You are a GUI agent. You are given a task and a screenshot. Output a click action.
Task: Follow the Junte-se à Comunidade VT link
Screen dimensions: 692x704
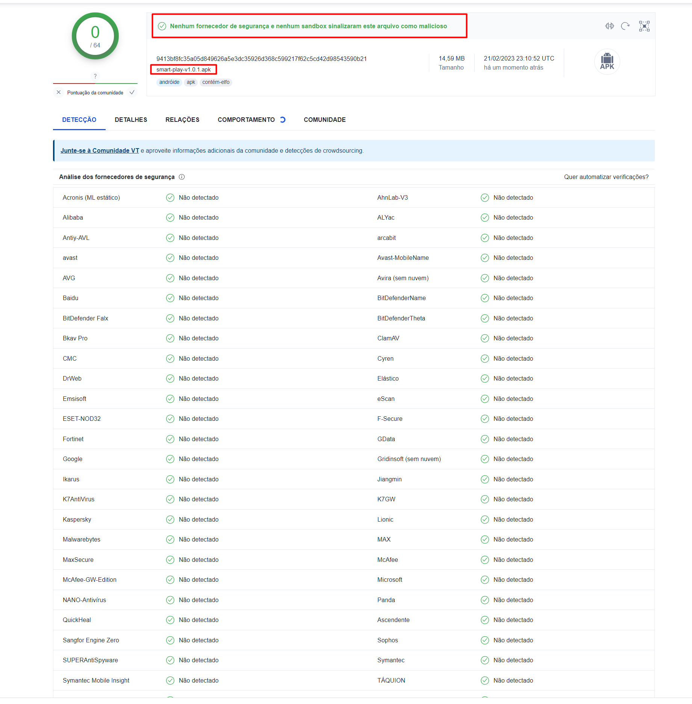(x=100, y=150)
